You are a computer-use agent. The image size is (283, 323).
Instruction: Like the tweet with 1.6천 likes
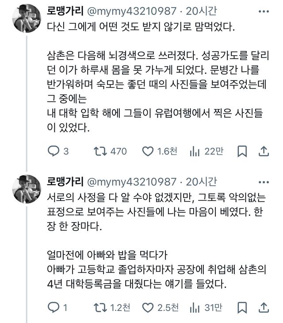(x=148, y=151)
